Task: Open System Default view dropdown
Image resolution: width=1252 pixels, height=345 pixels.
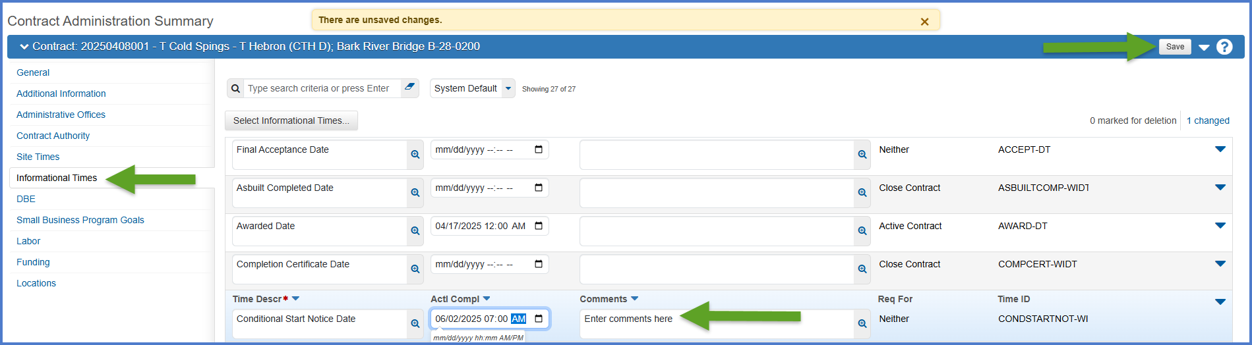Action: click(x=508, y=88)
